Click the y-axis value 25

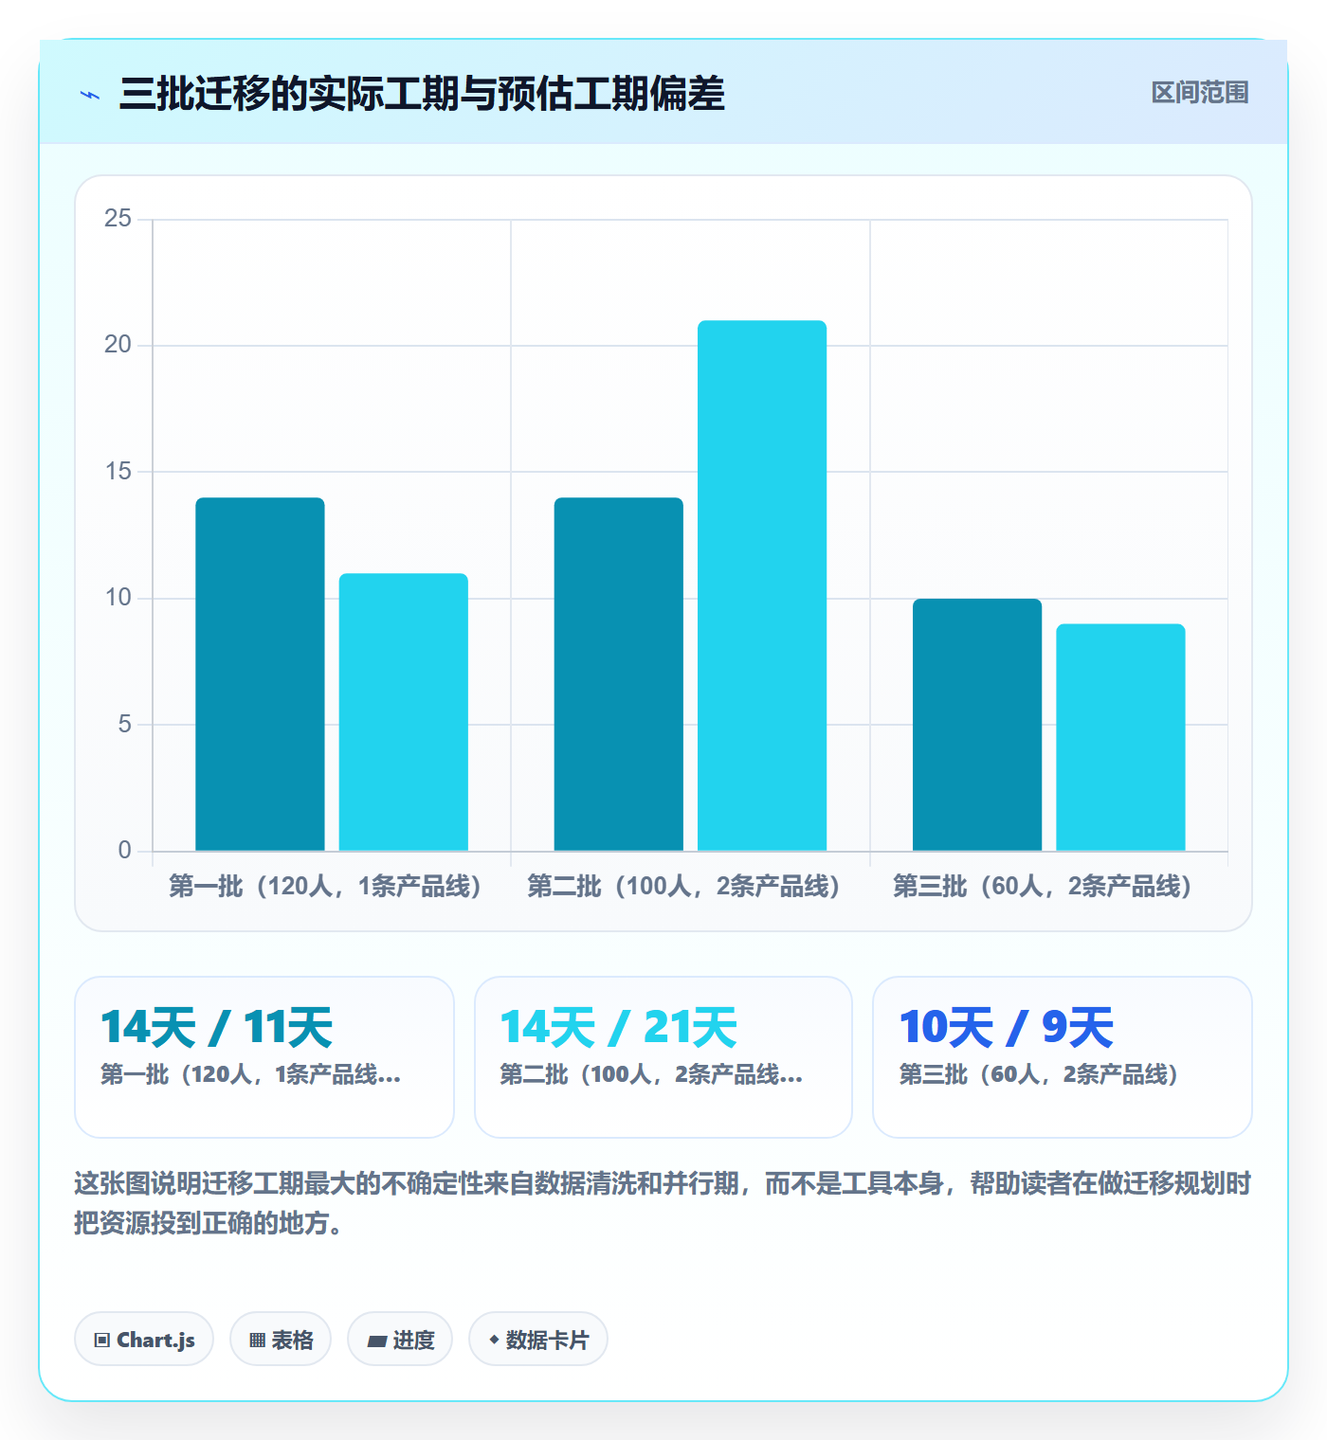tap(118, 219)
